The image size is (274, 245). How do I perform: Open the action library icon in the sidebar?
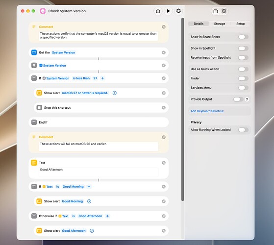coord(216,11)
